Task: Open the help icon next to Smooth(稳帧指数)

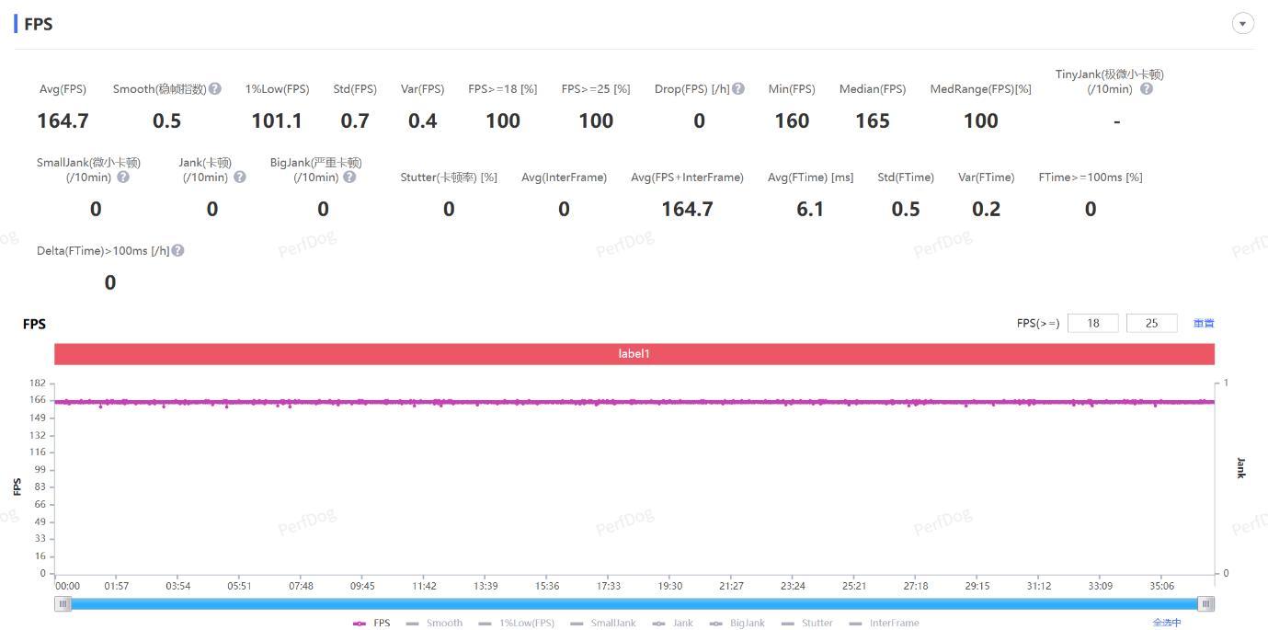Action: [214, 89]
